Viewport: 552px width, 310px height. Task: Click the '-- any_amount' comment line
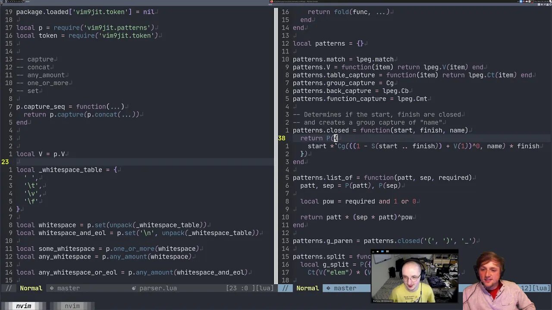tap(41, 75)
